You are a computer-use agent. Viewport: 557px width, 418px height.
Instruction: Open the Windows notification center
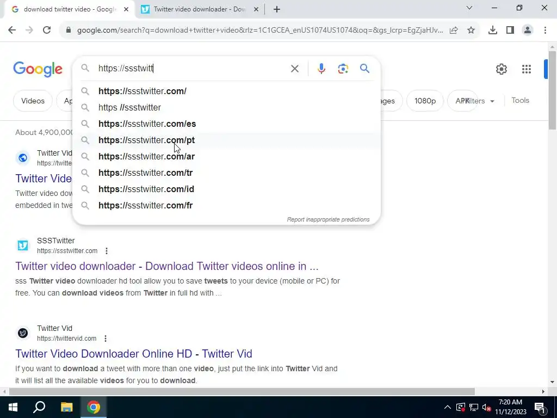pyautogui.click(x=540, y=407)
